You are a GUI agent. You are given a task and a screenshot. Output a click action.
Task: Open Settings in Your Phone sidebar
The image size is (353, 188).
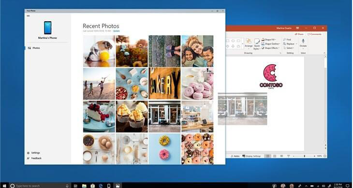[33, 153]
